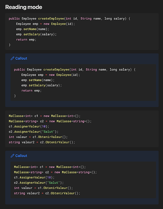Viewport: 163px width, 209px height.
Task: Click 'return emp;' inside the first callout
Action: (31, 91)
